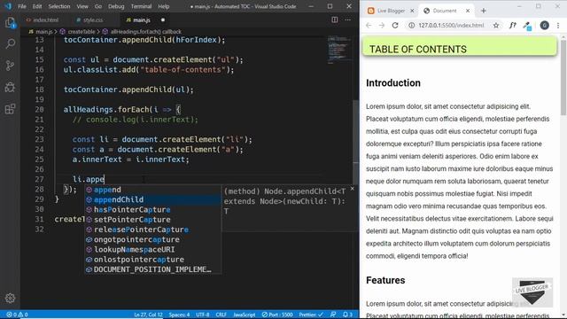Click the unsaved dot on main.js tab
Screen dimensions: 567x319
(x=163, y=19)
